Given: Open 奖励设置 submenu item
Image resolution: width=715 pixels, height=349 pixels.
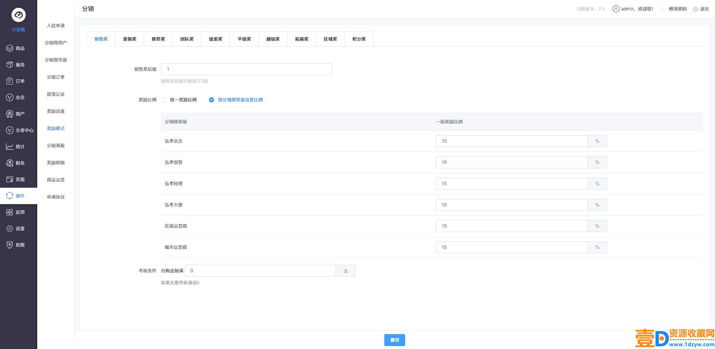Looking at the screenshot, I should [x=56, y=111].
